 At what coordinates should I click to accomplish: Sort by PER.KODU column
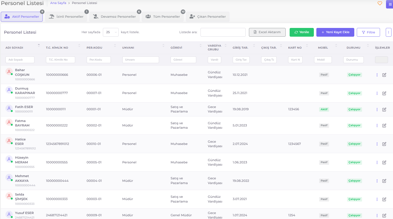(x=115, y=45)
